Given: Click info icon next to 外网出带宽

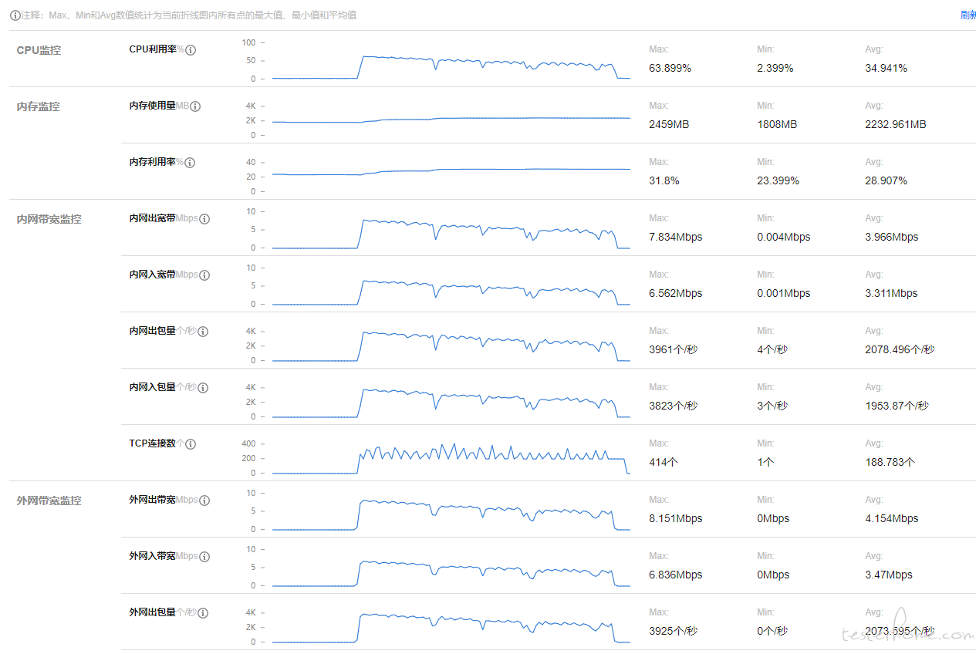Looking at the screenshot, I should (x=204, y=501).
